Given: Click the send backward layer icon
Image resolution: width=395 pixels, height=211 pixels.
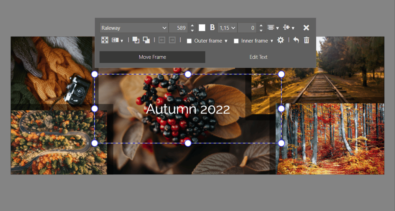Looking at the screenshot, I should click(146, 40).
